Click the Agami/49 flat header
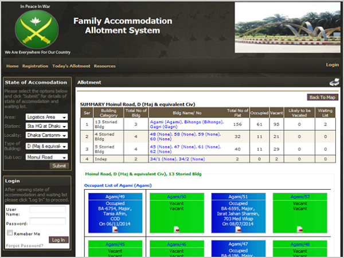 [115, 197]
